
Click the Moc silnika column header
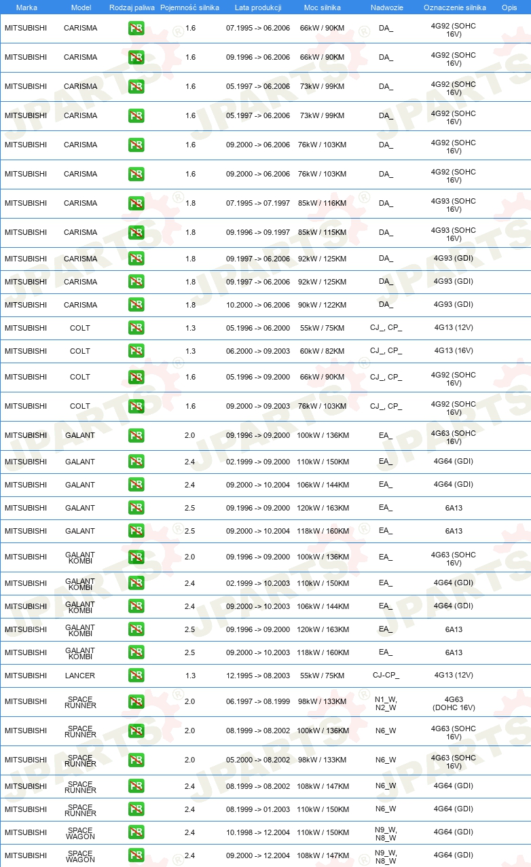coord(323,7)
